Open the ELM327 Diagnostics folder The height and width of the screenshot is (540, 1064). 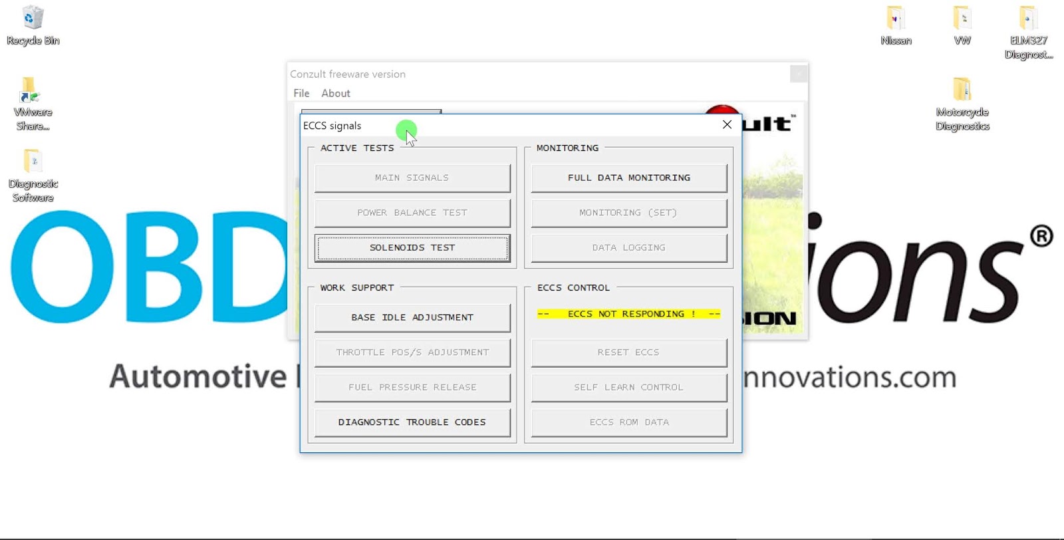[x=1028, y=32]
